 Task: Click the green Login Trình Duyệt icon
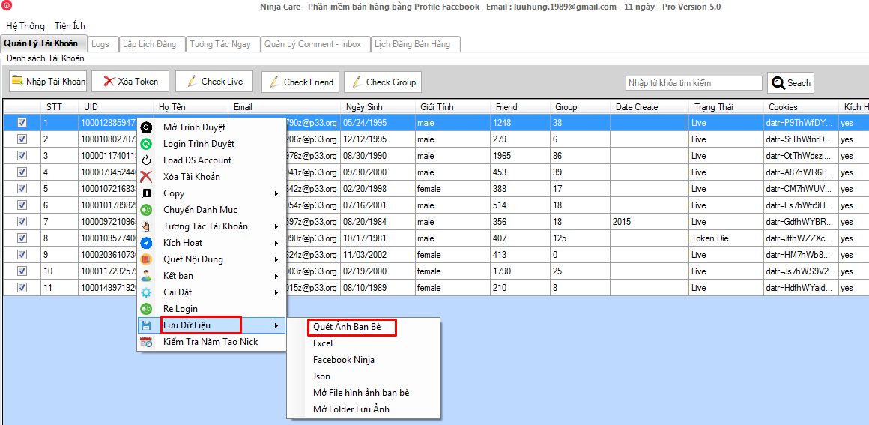146,144
